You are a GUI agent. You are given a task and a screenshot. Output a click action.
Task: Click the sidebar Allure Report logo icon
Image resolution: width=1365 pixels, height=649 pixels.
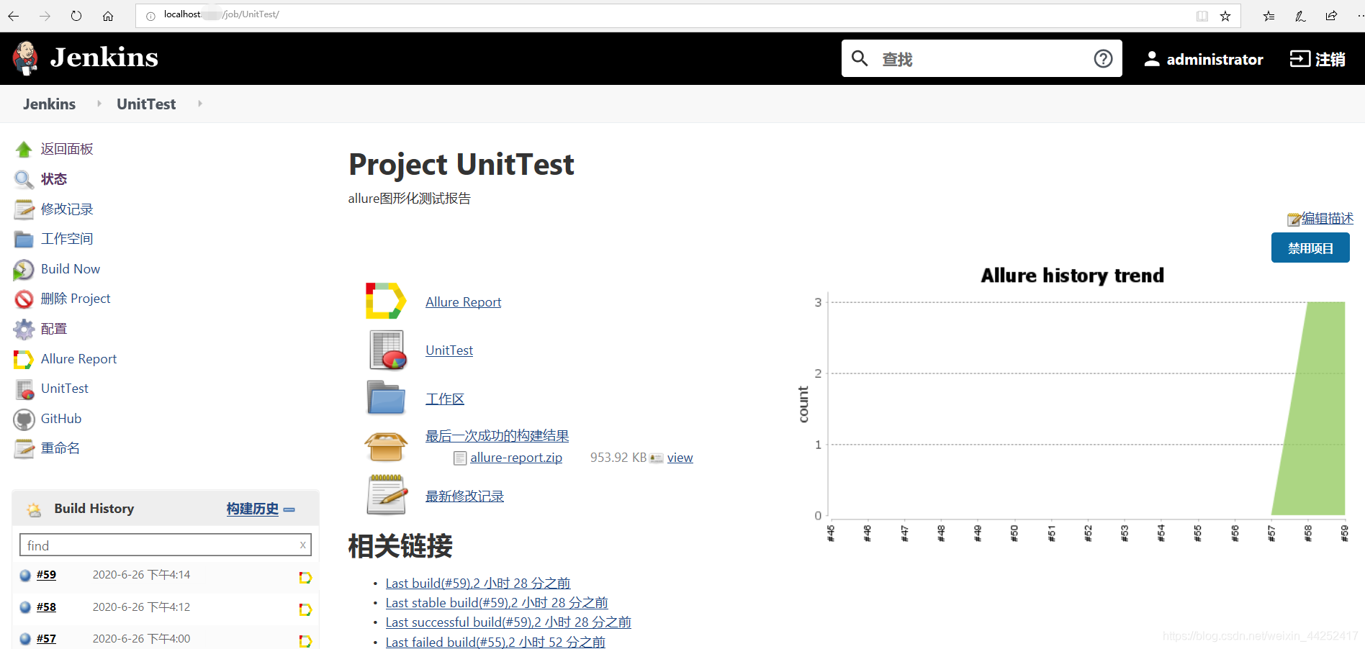[x=24, y=359]
